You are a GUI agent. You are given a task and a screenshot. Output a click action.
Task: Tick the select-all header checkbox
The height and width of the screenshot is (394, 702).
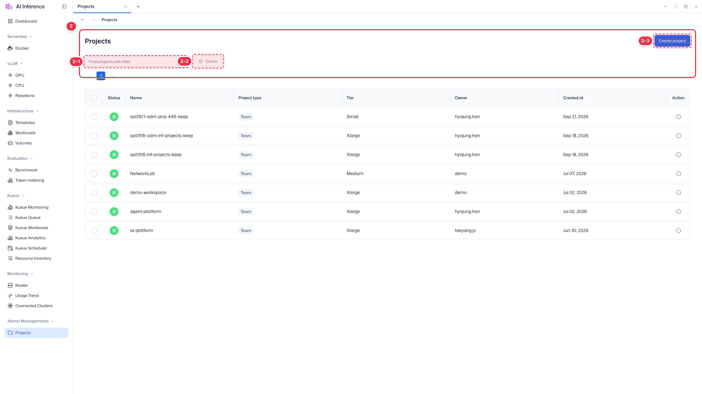tap(94, 98)
